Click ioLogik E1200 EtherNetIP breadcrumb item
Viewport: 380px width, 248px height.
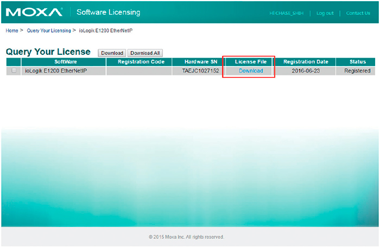pos(106,30)
